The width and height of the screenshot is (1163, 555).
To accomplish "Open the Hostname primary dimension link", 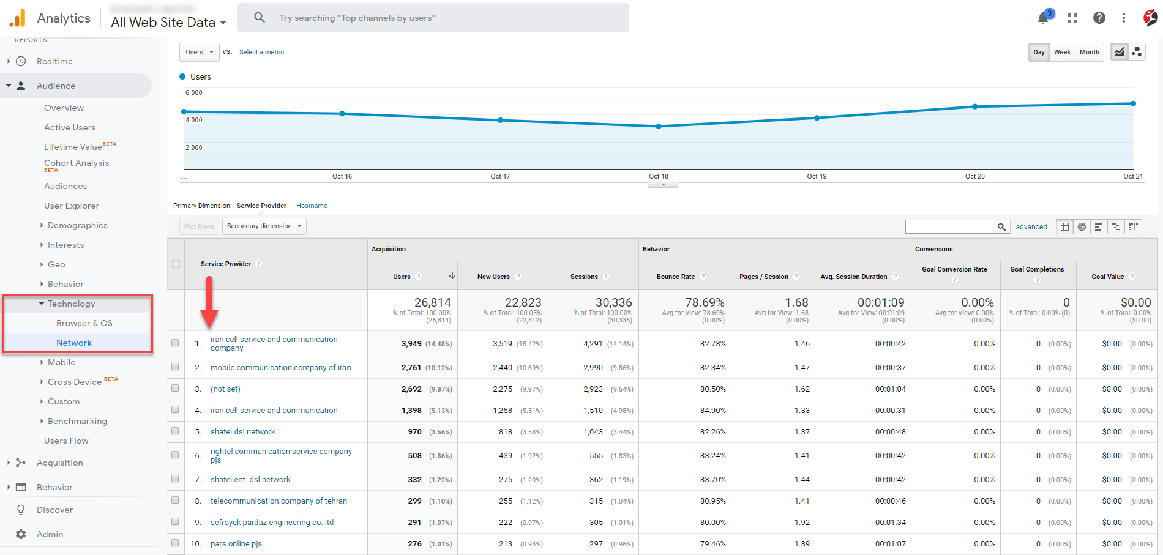I will point(312,205).
